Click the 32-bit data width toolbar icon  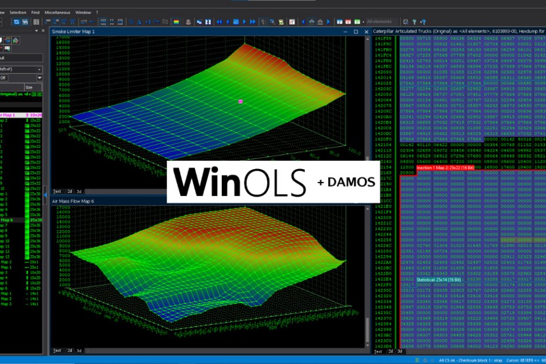[65, 22]
